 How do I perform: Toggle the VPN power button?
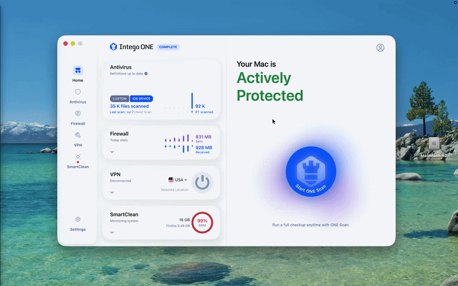pos(202,182)
